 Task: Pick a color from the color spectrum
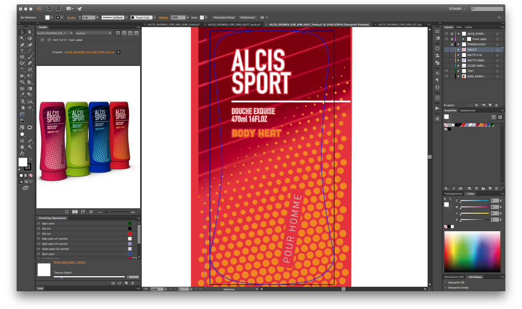[472, 252]
